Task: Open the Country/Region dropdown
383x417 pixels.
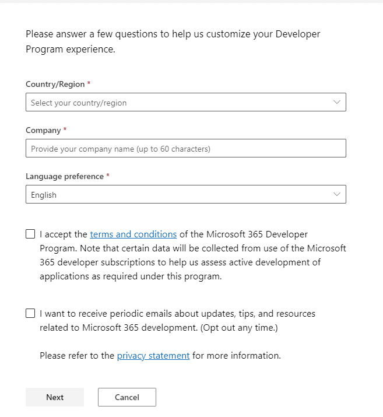Action: point(186,102)
